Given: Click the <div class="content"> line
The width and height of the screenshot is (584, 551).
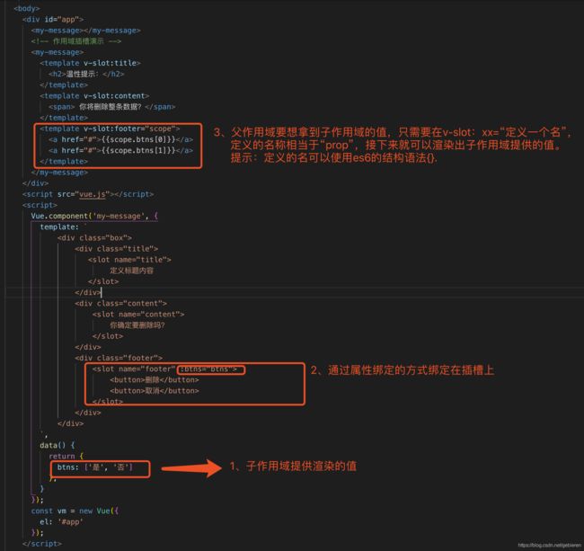Looking at the screenshot, I should coord(120,303).
